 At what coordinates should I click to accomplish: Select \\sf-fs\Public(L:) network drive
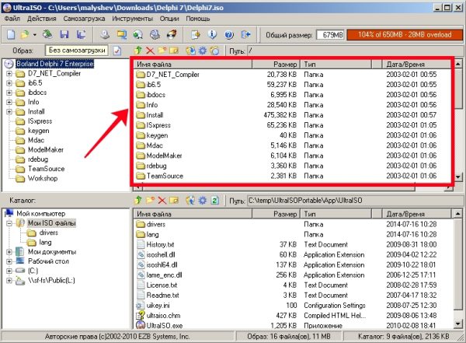pyautogui.click(x=51, y=281)
